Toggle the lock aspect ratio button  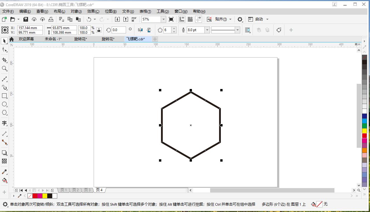(99, 30)
